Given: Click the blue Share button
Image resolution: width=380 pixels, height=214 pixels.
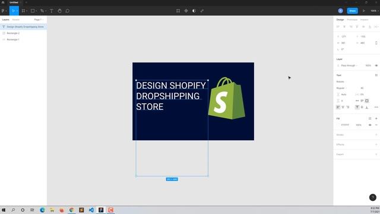Looking at the screenshot, I should coord(352,11).
